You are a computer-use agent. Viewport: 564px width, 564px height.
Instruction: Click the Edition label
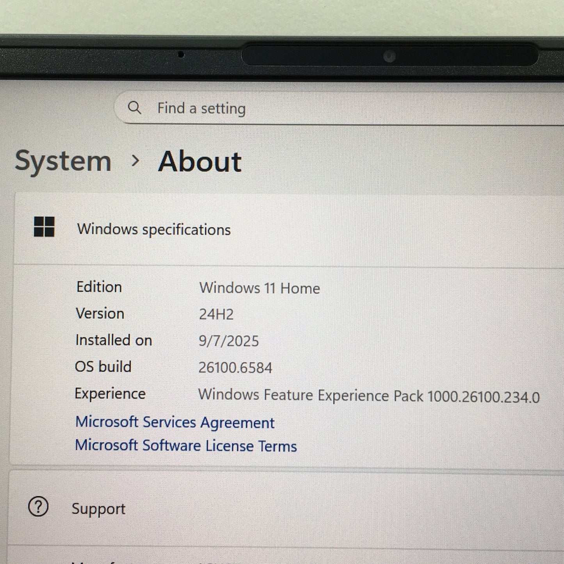(99, 287)
